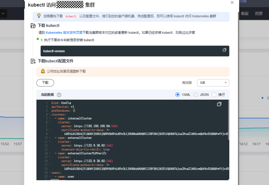Viewport: 269px width, 185px height.
Task: Select YAML format radio button
Action: pyautogui.click(x=178, y=95)
